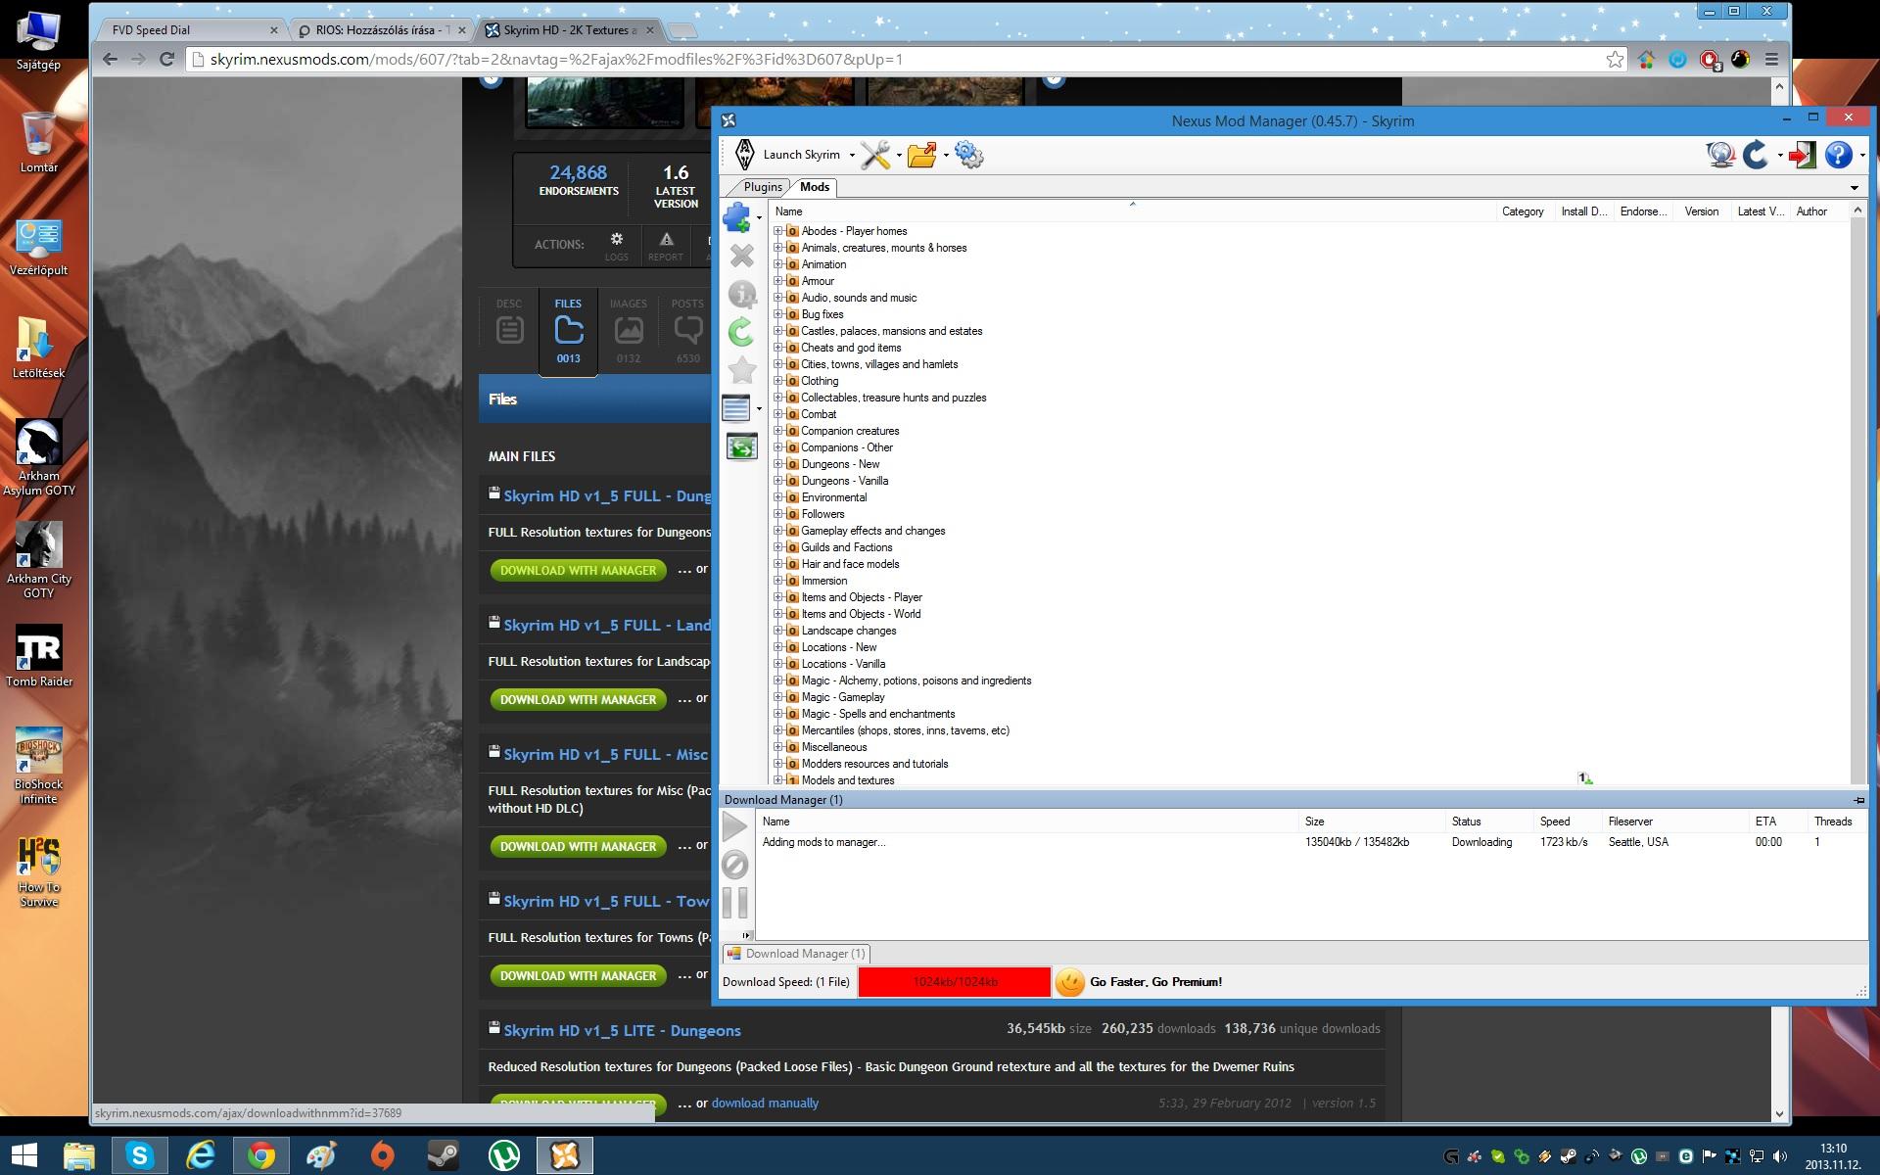The height and width of the screenshot is (1175, 1880).
Task: Open the FILES tab on the mod page
Action: (568, 331)
